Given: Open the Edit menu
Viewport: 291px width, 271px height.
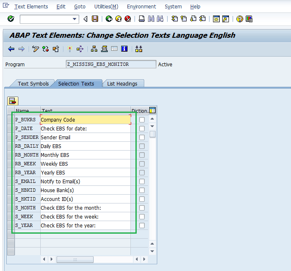Looking at the screenshot, I should 61,7.
